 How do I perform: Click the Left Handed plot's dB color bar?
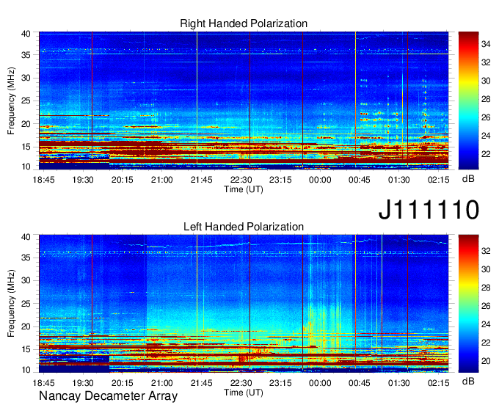(x=468, y=304)
